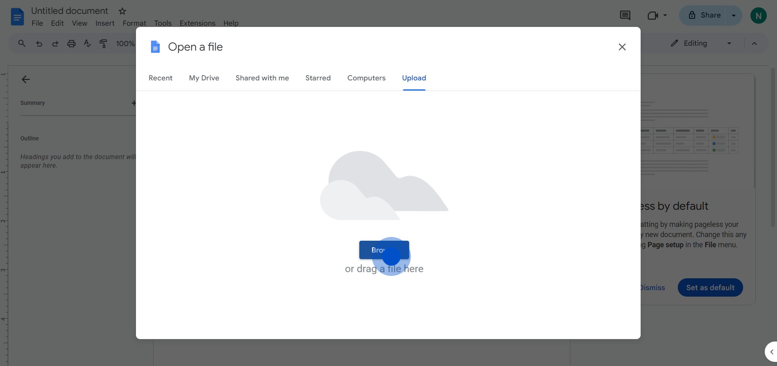Open the Edit menu

click(x=57, y=23)
